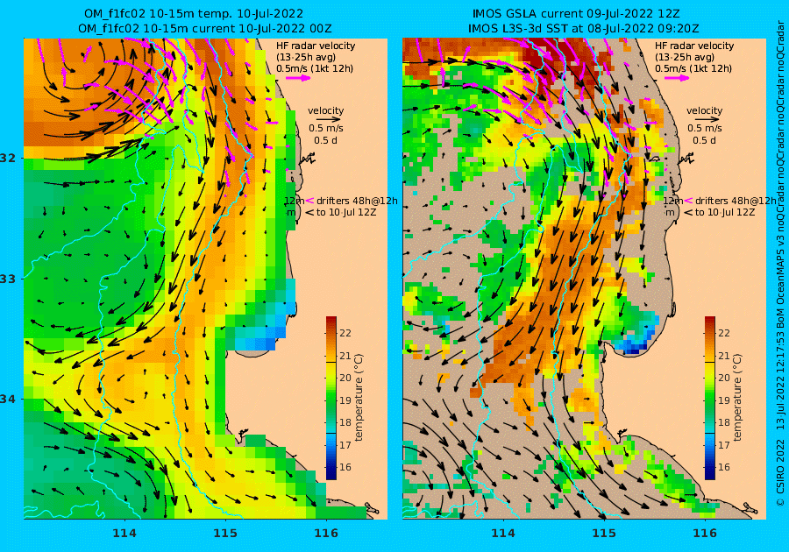
Task: Click latitude label 33 on left axis
Action: (9, 279)
